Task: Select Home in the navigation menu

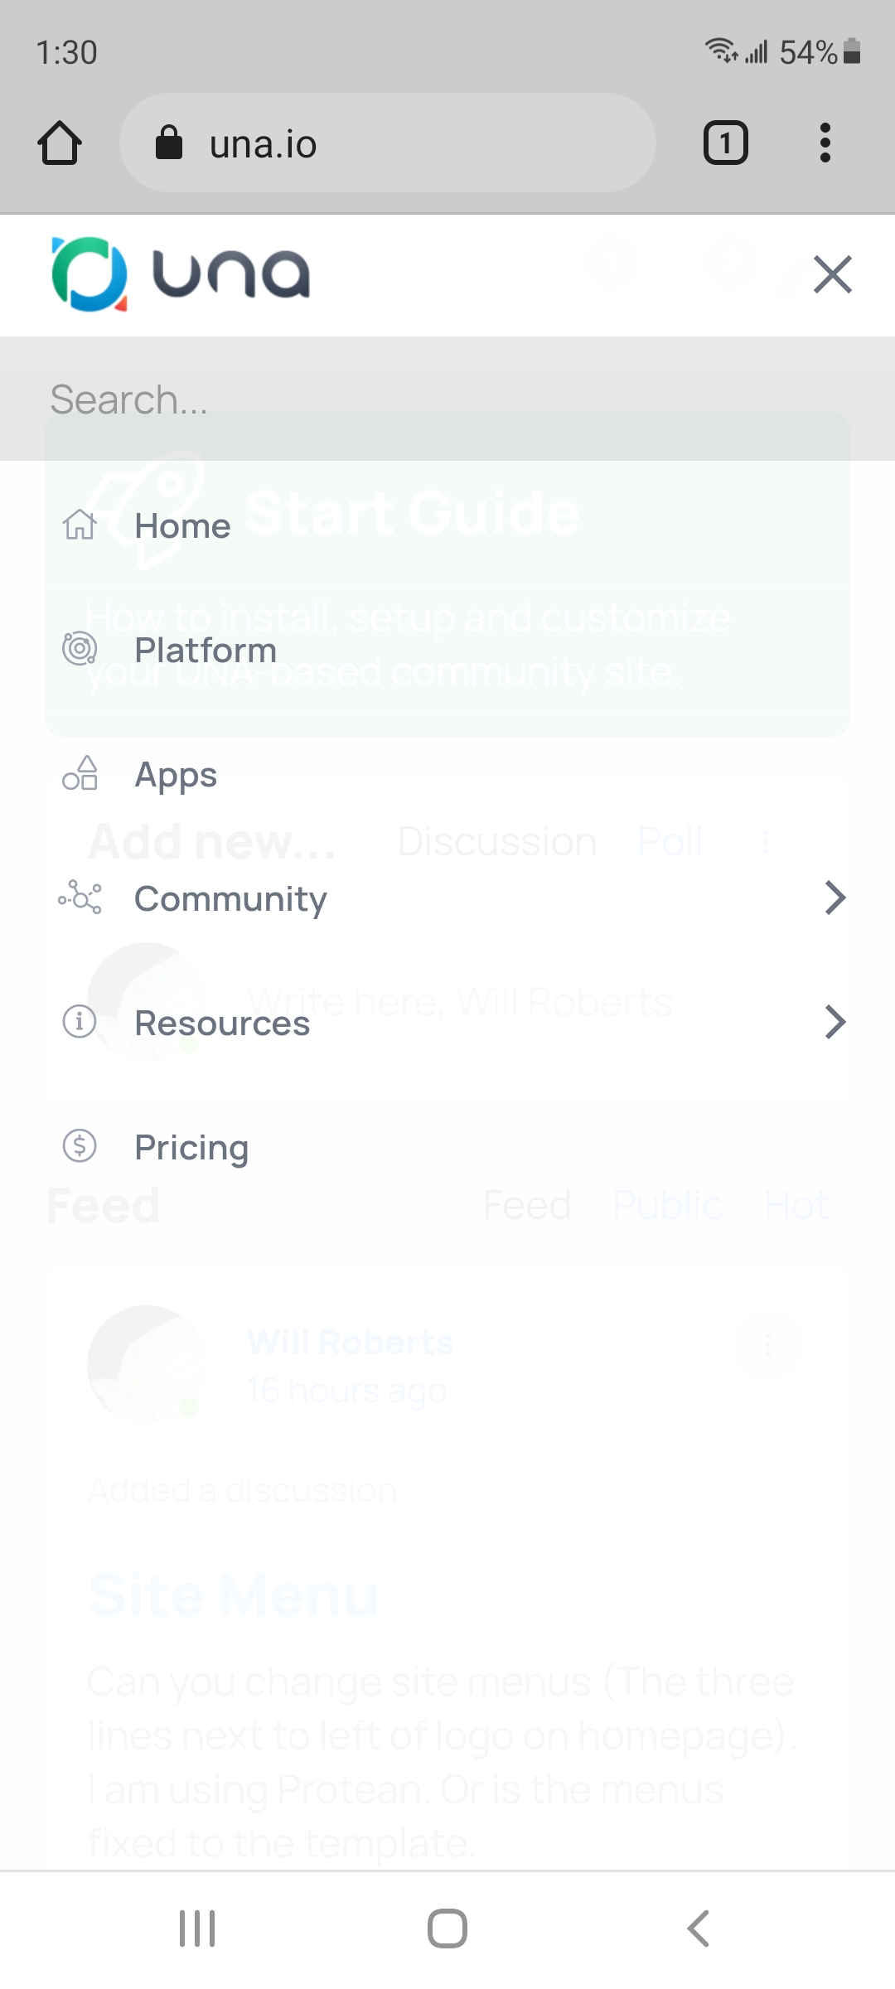Action: point(182,526)
